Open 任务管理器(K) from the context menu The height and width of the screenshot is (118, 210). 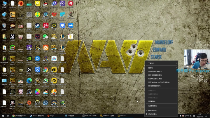(161, 106)
